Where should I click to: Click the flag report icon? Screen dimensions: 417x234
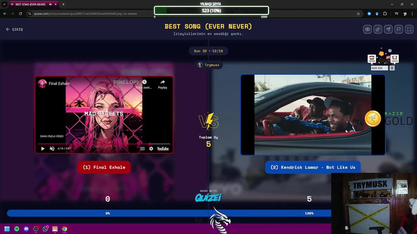coord(399,29)
